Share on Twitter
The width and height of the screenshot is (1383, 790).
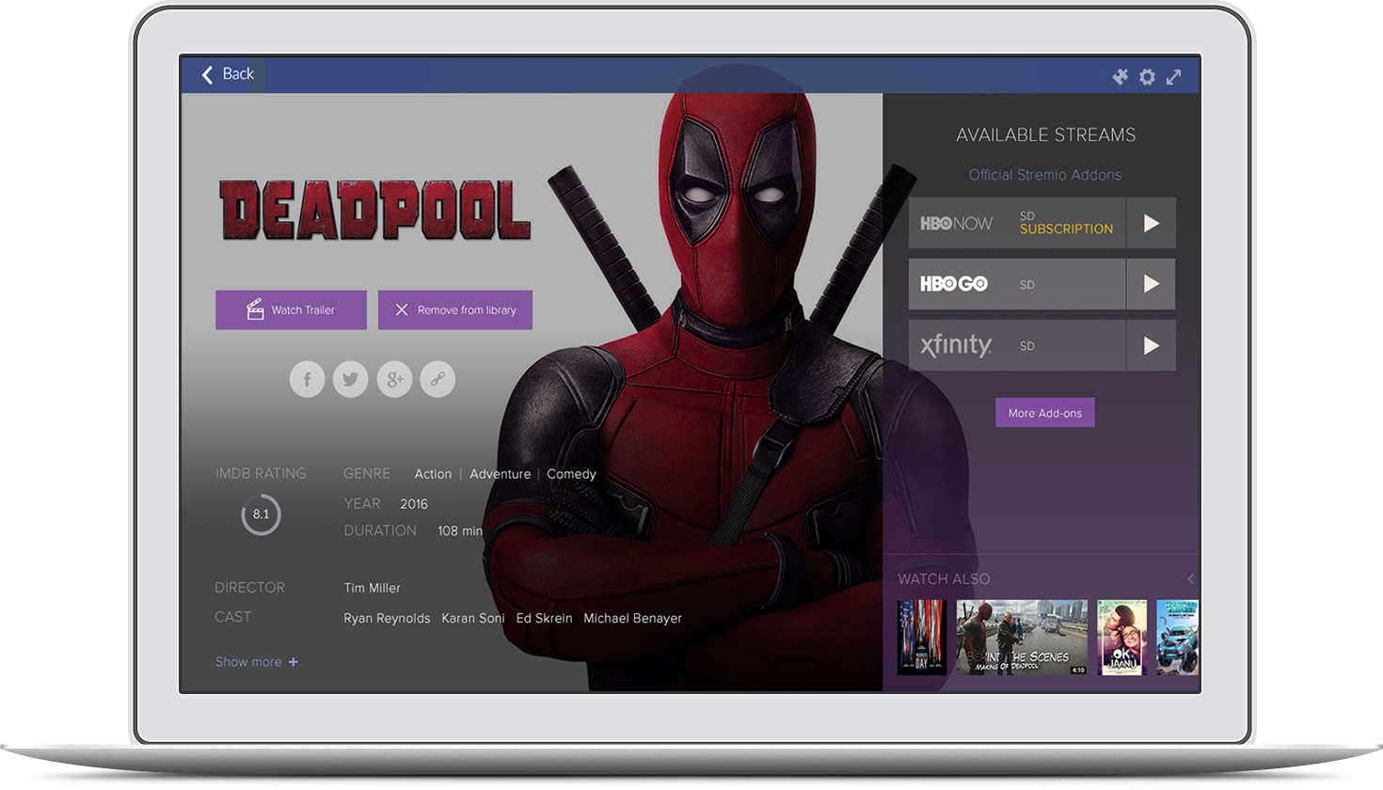click(350, 380)
